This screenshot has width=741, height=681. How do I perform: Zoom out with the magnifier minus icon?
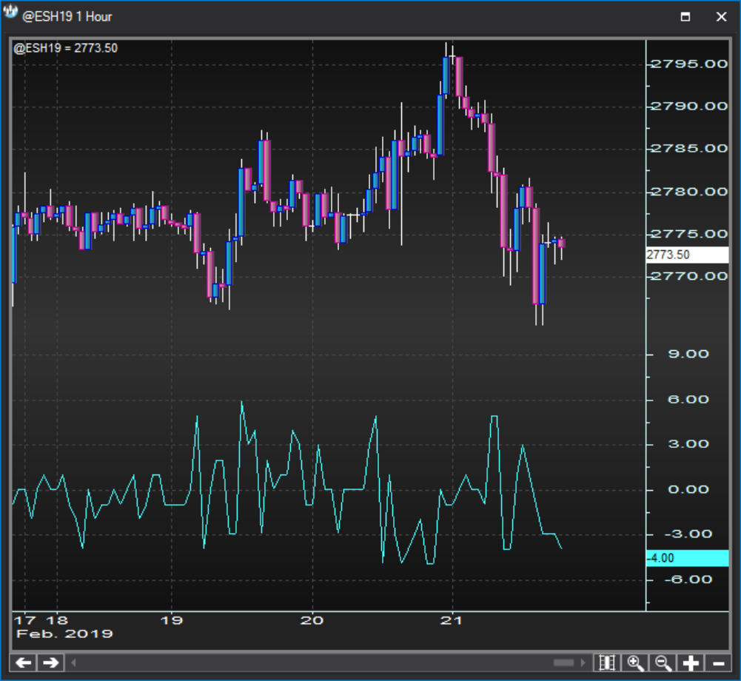[663, 662]
